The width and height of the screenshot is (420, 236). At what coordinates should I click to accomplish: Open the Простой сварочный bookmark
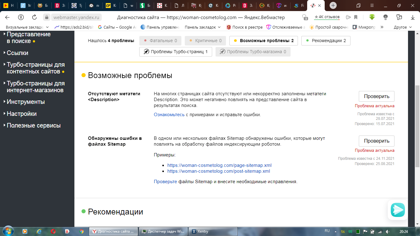(x=329, y=27)
